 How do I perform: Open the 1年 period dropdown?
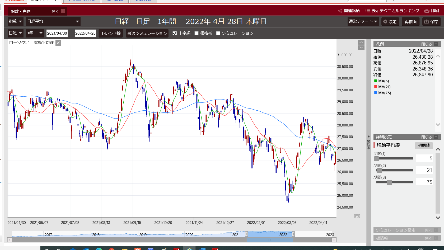(x=35, y=33)
